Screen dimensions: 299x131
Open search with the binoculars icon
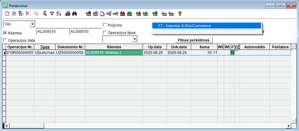[x=75, y=14]
